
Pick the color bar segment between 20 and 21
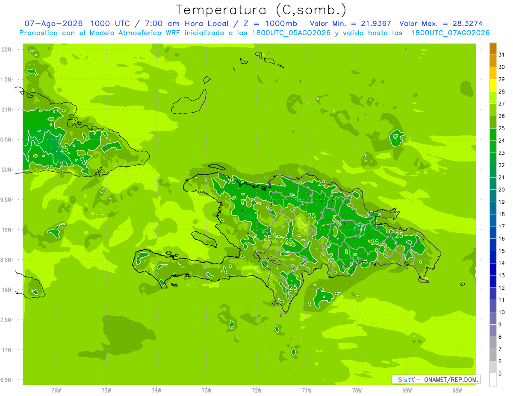[x=493, y=183]
